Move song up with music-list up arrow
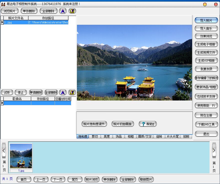The height and width of the screenshot is (184, 220). (63, 92)
